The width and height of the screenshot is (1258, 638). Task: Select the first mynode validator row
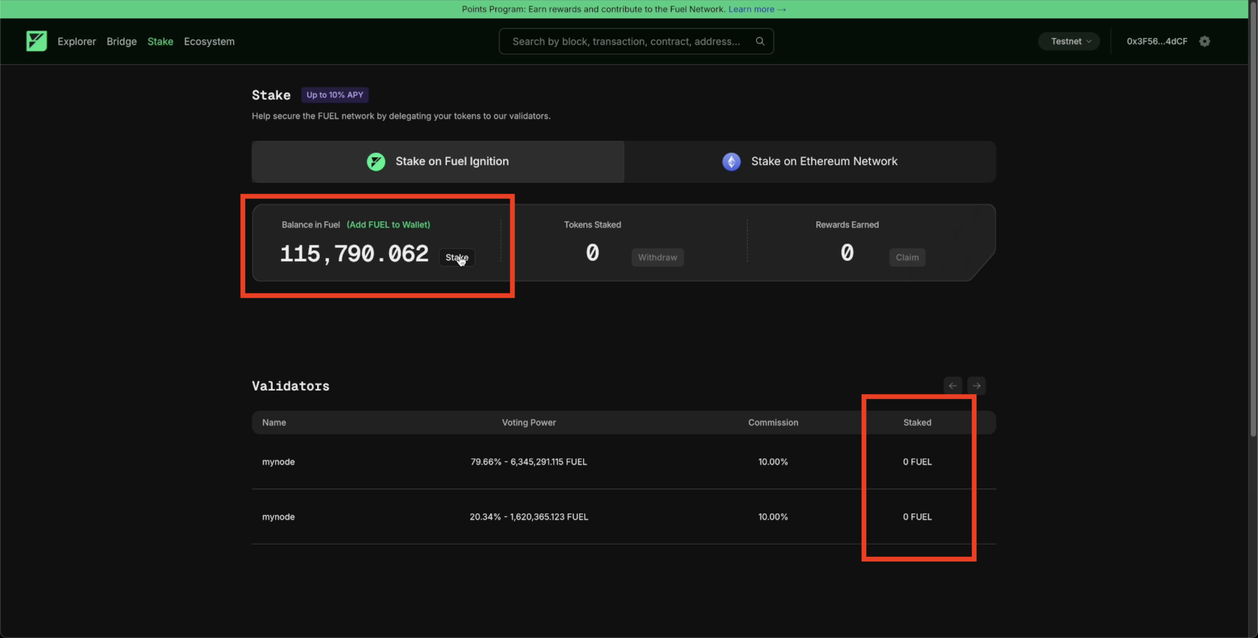[x=278, y=462]
